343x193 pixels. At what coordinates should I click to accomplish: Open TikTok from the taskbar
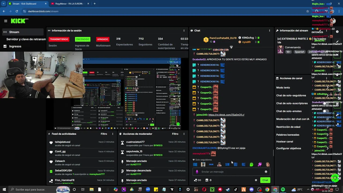(236, 190)
